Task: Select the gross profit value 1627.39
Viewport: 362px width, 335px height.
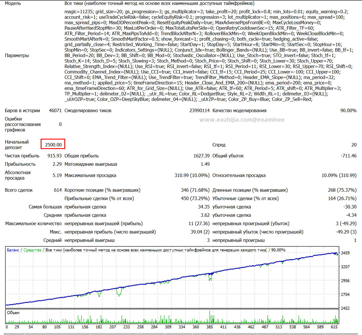Action: (202, 156)
